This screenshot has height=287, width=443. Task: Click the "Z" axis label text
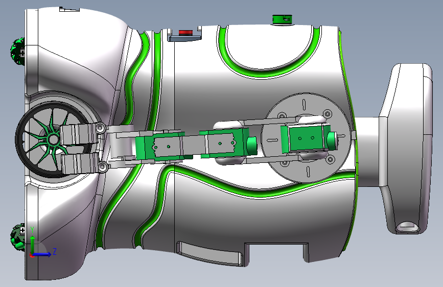click(x=55, y=251)
